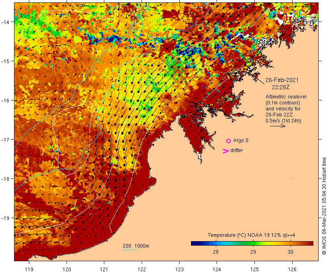329x272 pixels.
Task: Click longitude axis label 126
Action: point(292,269)
